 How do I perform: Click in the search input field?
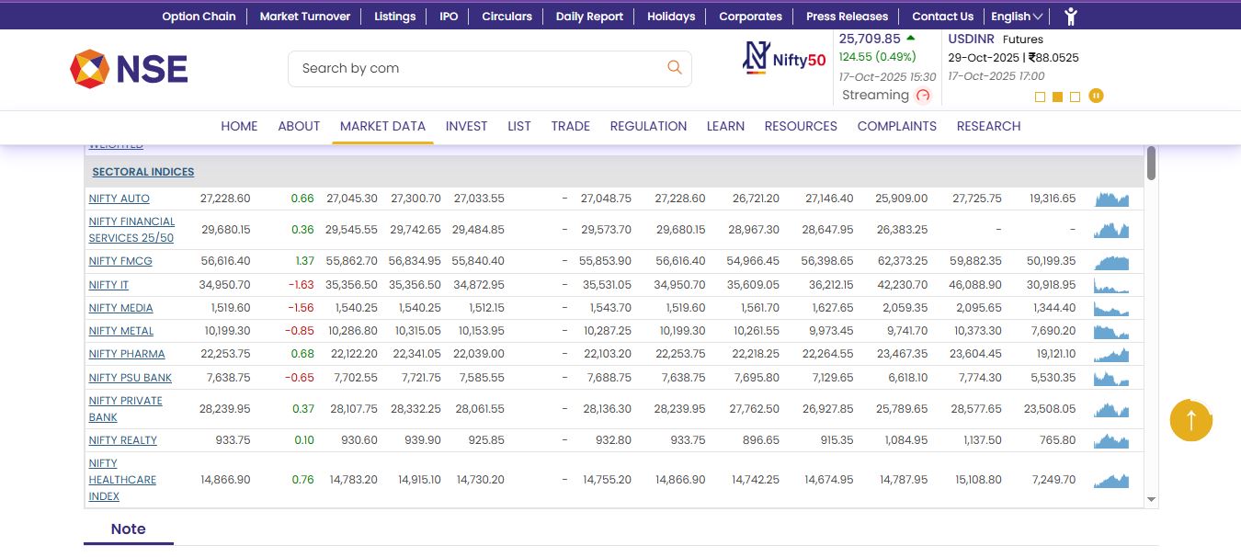(478, 68)
